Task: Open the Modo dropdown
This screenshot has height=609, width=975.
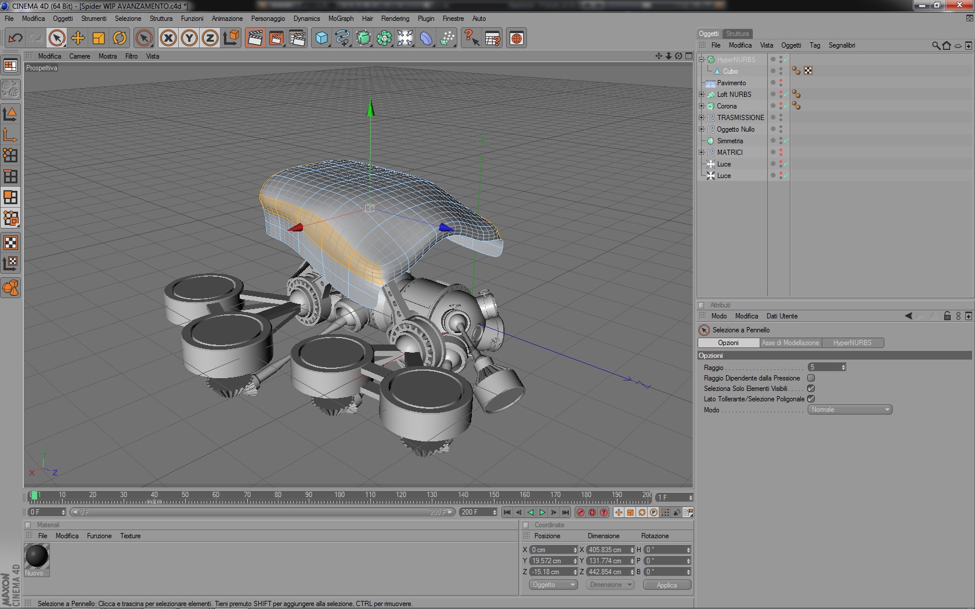Action: pos(850,409)
